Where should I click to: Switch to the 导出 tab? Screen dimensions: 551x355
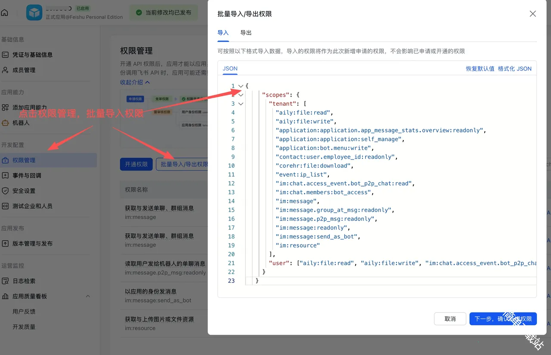coord(246,32)
